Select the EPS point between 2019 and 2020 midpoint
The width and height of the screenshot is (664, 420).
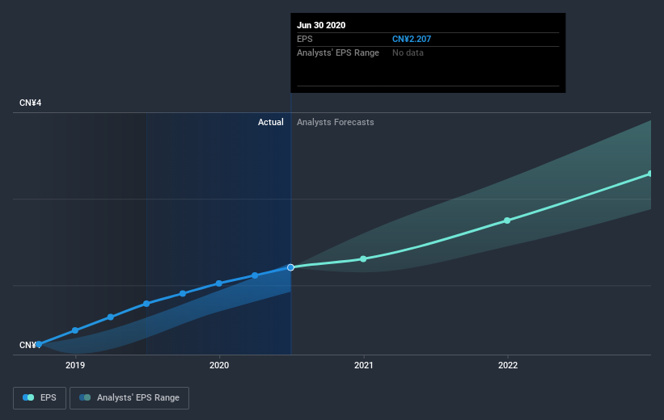point(146,304)
